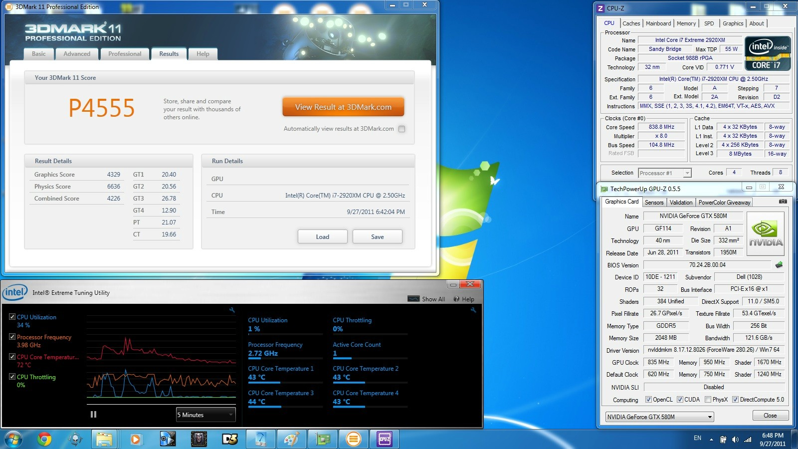The image size is (798, 449).
Task: Toggle PhysX checkbox in GPU-Z
Action: [x=708, y=399]
